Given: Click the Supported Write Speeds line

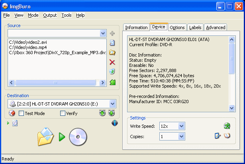Looking at the screenshot, I should [x=175, y=86].
